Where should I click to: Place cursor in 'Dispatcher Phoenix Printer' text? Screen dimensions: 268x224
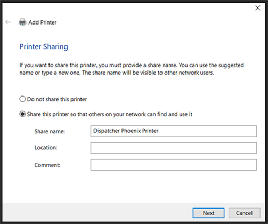point(126,131)
